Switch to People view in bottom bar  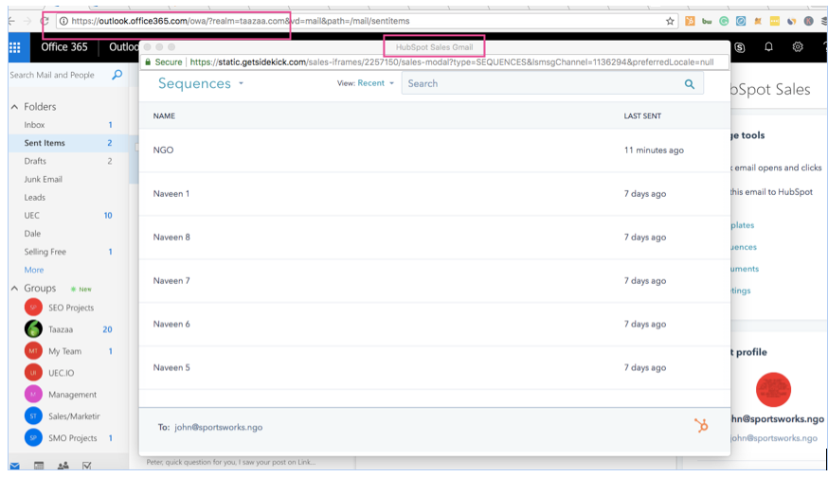coord(63,466)
